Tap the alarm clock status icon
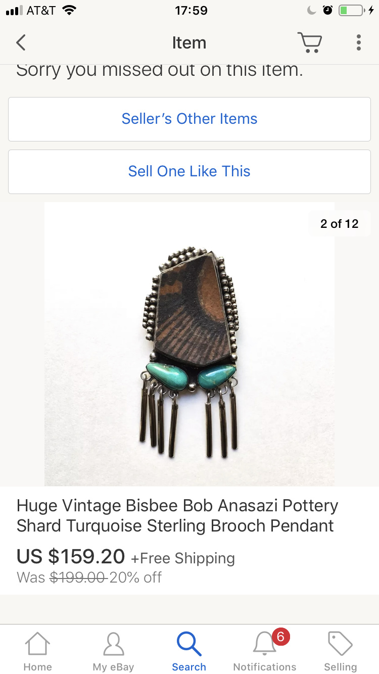The height and width of the screenshot is (674, 379). pyautogui.click(x=327, y=11)
